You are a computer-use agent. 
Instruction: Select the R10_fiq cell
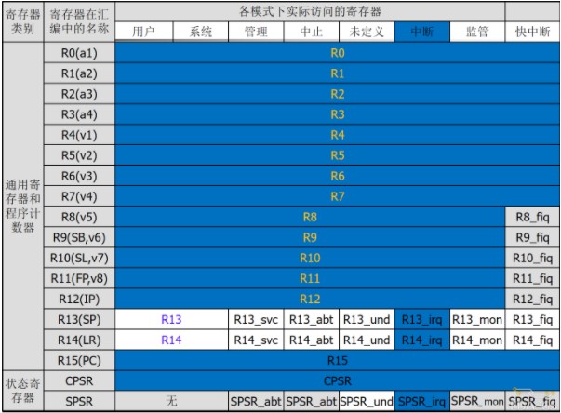tap(532, 258)
